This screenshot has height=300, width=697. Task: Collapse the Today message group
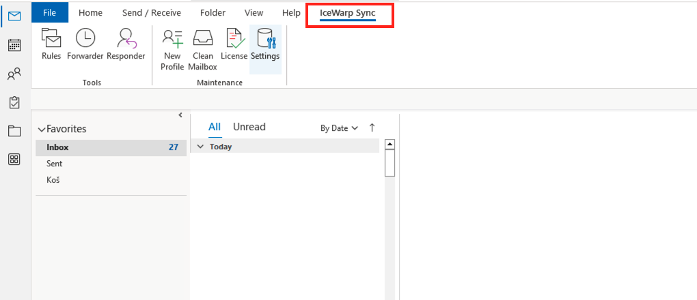[200, 147]
